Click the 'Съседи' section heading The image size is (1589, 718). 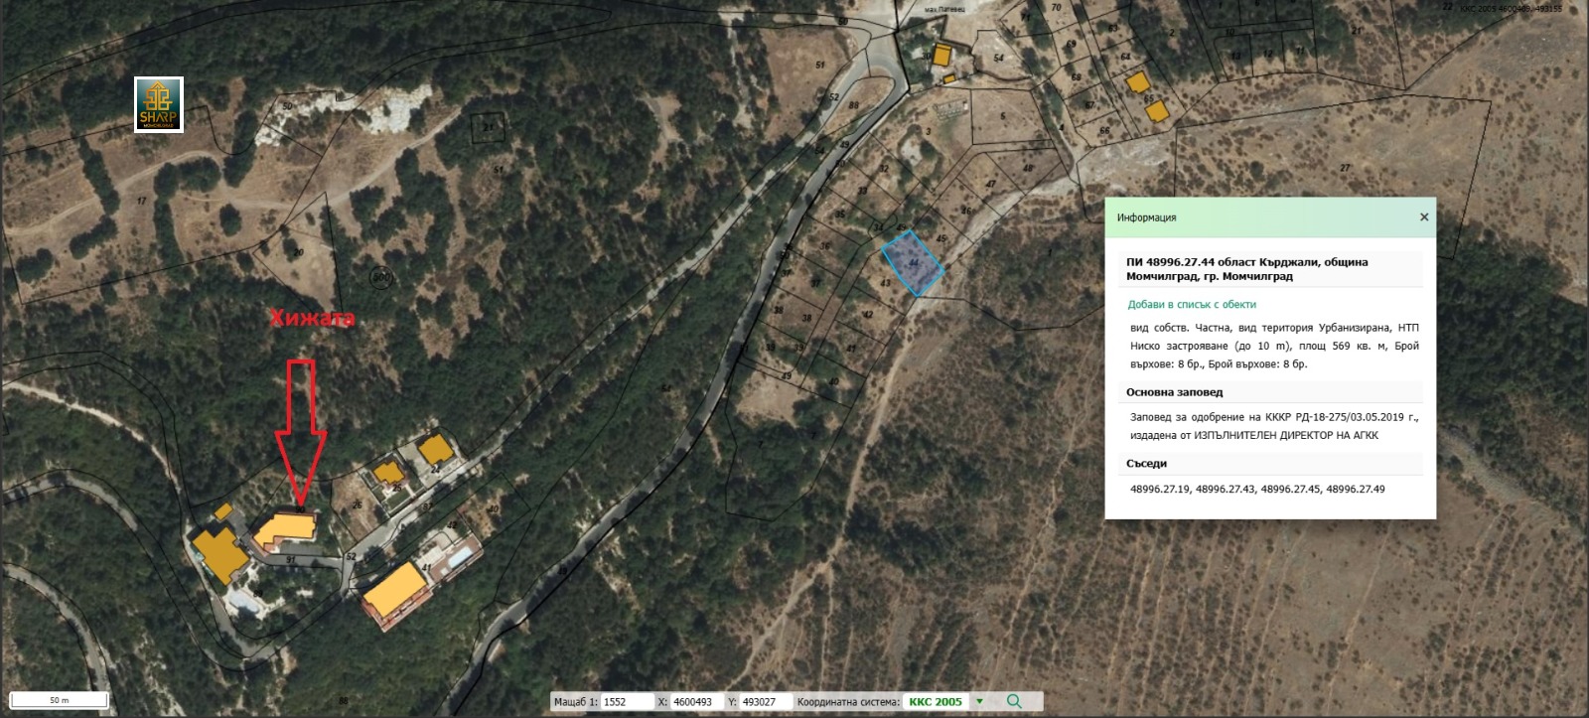1147,464
